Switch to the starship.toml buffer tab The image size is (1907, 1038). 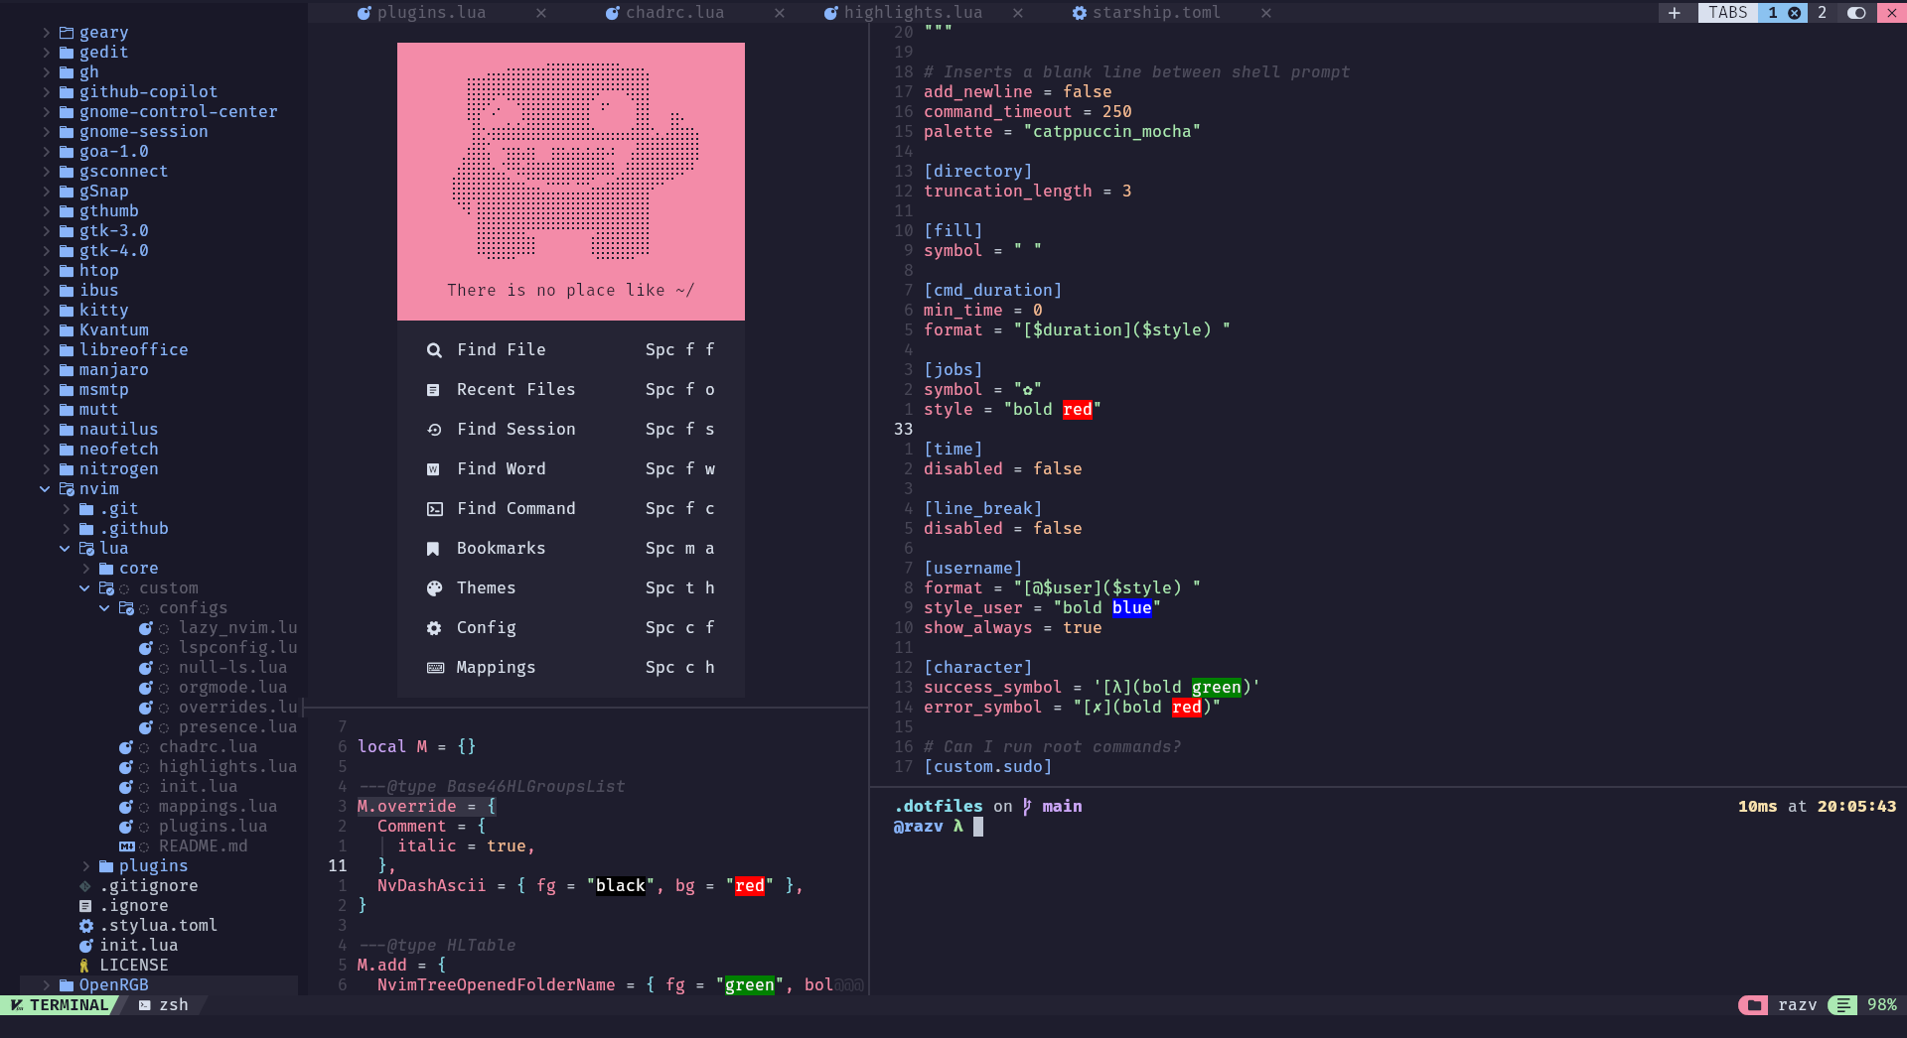(x=1157, y=13)
